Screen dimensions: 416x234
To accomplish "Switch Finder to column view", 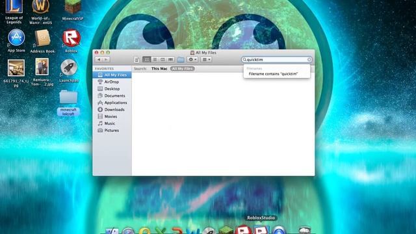I will pos(162,59).
